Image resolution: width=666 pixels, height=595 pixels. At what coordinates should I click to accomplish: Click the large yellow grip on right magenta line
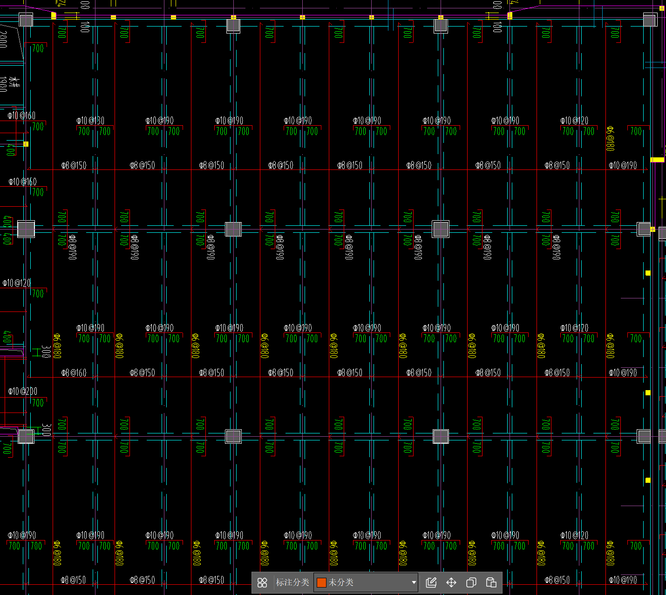[x=657, y=160]
